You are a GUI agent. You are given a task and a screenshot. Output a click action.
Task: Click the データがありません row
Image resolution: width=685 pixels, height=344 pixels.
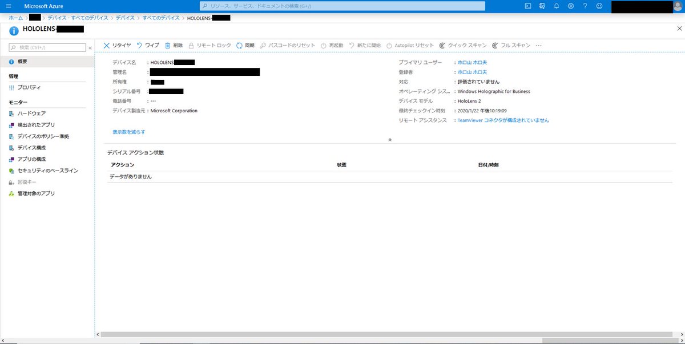tap(390, 177)
